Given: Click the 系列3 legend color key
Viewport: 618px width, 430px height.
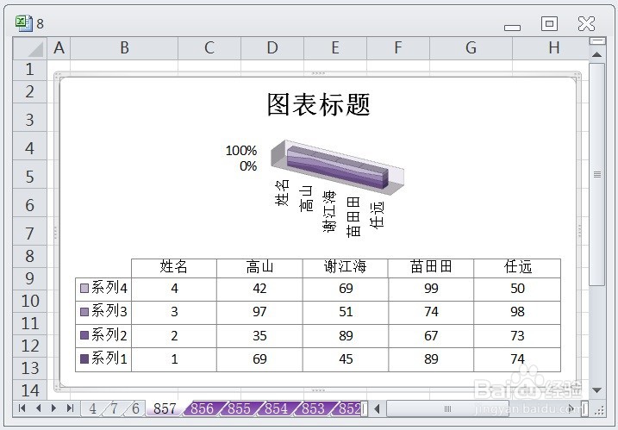Looking at the screenshot, I should tap(84, 312).
